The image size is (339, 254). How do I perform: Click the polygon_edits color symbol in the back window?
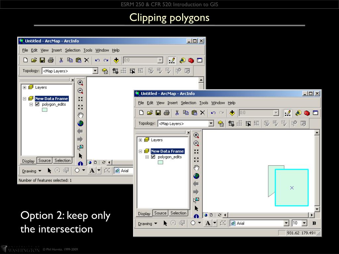click(45, 110)
